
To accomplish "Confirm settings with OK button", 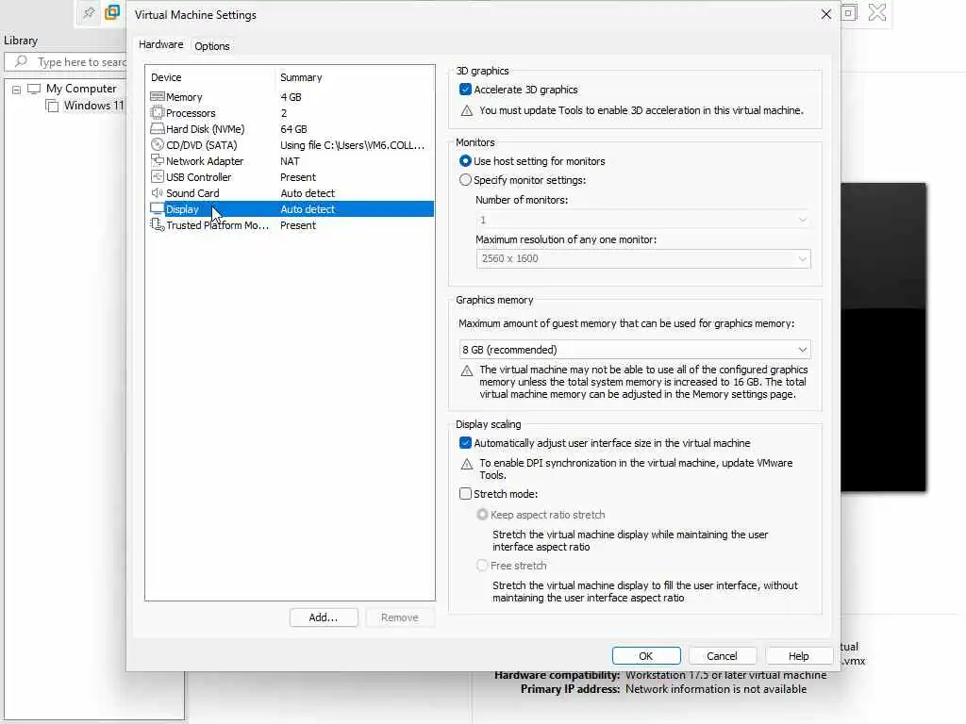I will tap(646, 656).
